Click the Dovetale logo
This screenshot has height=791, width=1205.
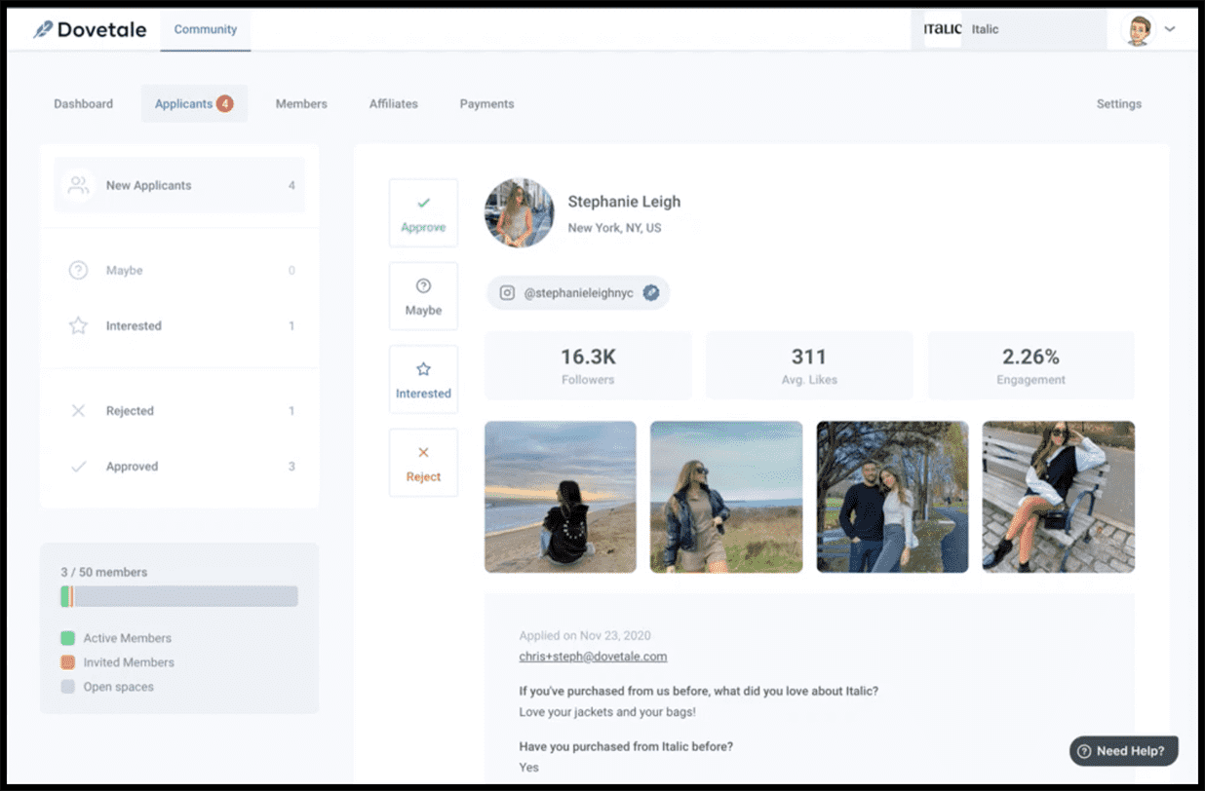pyautogui.click(x=90, y=29)
